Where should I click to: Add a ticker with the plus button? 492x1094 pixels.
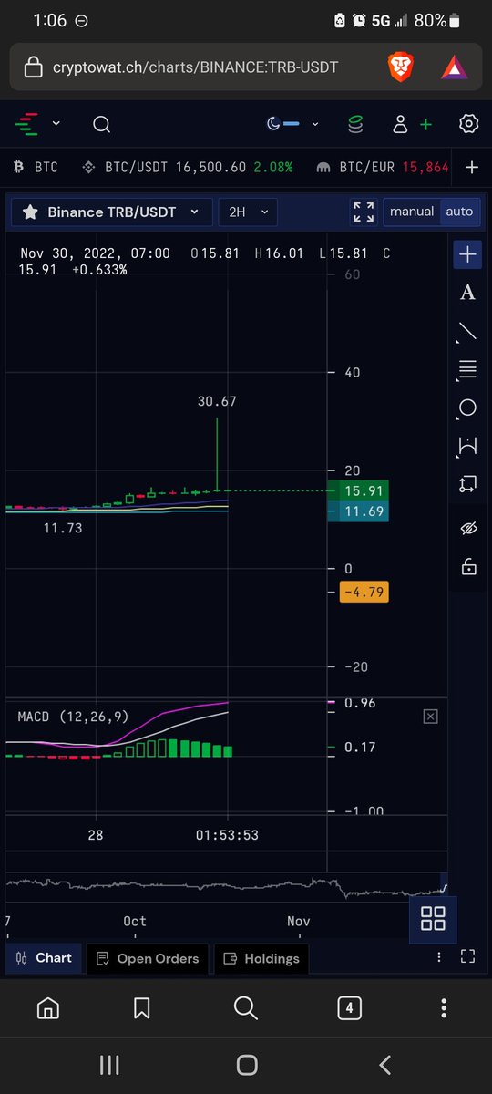point(472,167)
